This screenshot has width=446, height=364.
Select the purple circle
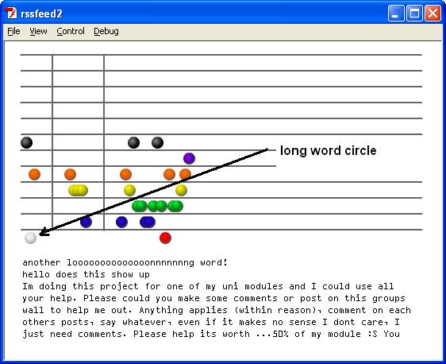click(x=189, y=158)
